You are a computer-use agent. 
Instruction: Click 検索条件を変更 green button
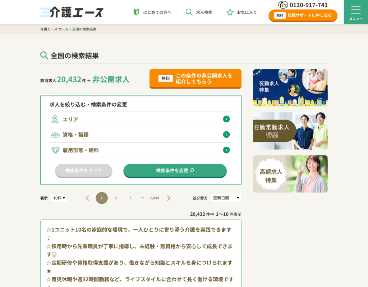pos(175,170)
